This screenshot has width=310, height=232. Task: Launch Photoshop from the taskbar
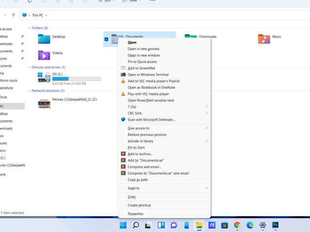[275, 225]
